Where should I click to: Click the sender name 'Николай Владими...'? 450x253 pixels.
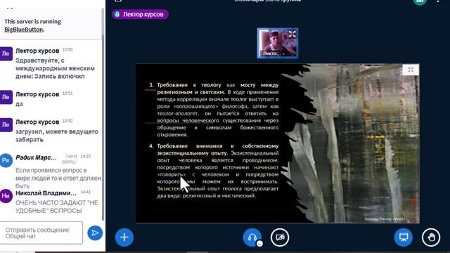pyautogui.click(x=46, y=193)
